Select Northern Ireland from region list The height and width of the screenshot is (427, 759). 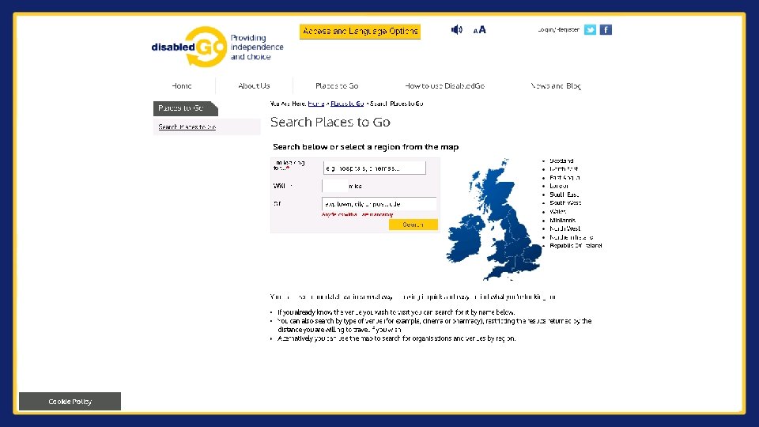pyautogui.click(x=571, y=237)
